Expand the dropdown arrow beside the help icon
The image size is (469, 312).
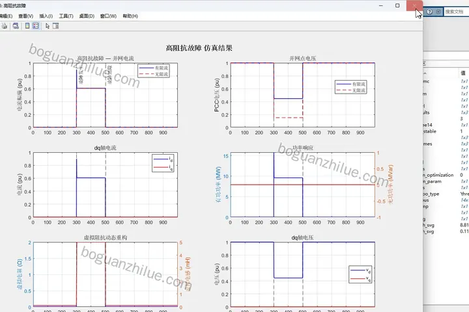coord(438,12)
